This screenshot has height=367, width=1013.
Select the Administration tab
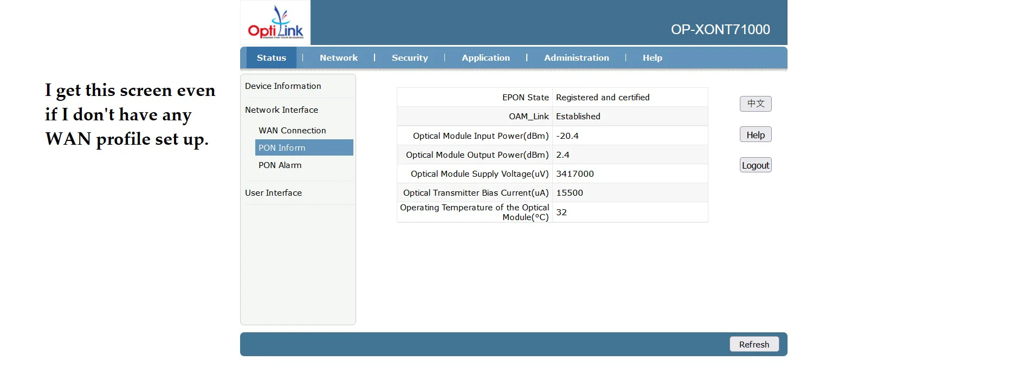(x=576, y=58)
